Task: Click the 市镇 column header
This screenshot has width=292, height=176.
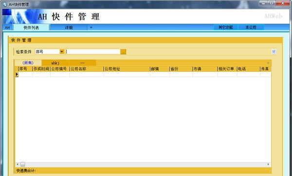Action: (x=205, y=69)
